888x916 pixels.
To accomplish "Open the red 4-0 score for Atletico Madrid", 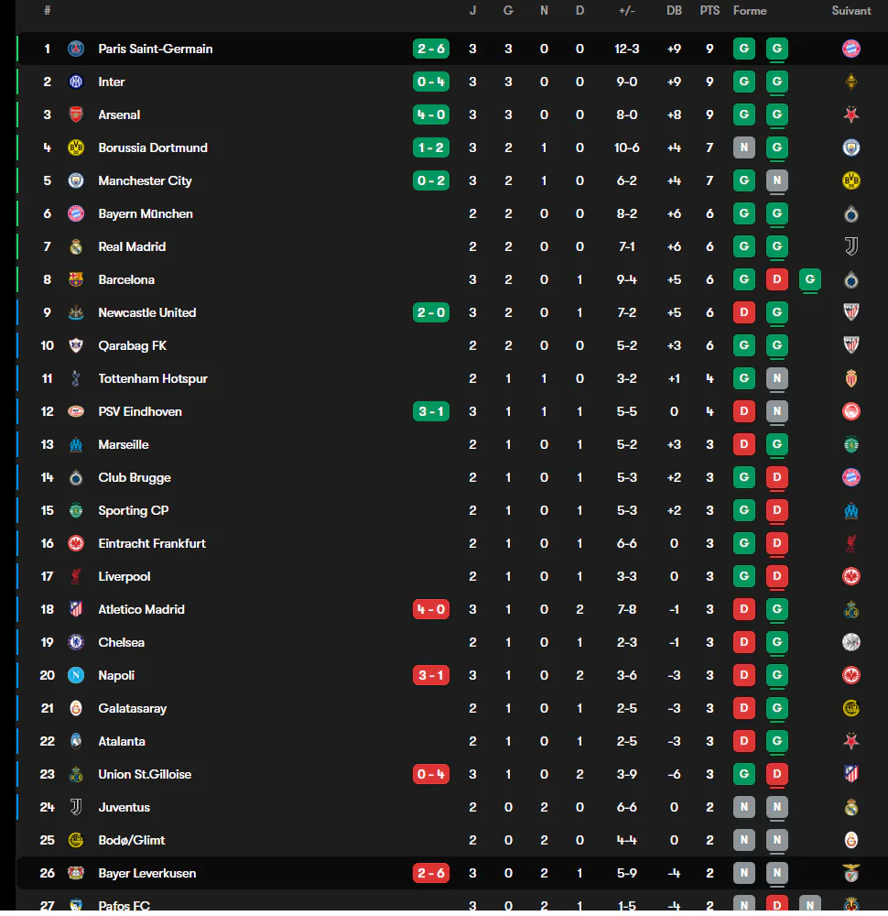I will click(x=431, y=609).
